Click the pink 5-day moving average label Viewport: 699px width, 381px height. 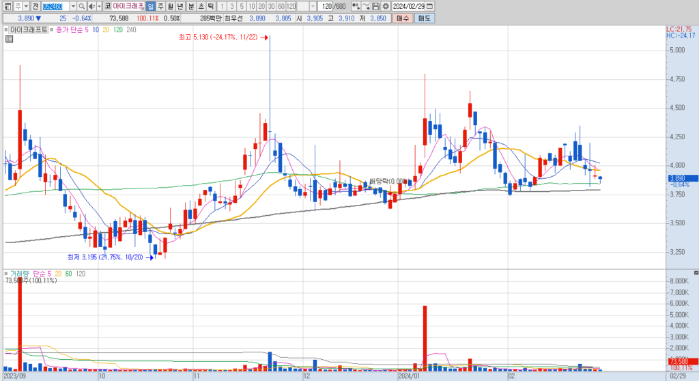(86, 30)
